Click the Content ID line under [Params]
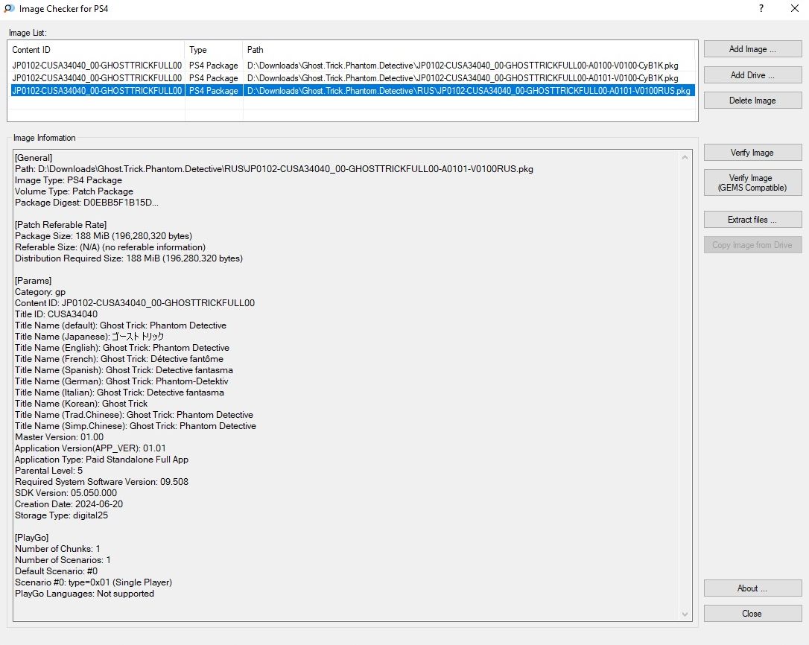 click(135, 303)
